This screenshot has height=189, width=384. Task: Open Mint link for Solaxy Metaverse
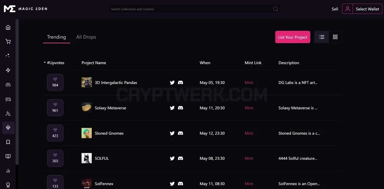coord(249,108)
